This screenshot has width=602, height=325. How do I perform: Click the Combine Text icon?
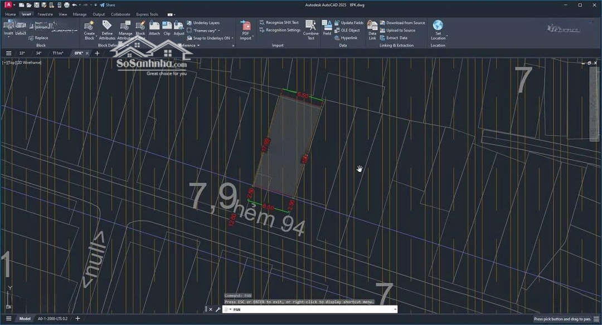[311, 26]
